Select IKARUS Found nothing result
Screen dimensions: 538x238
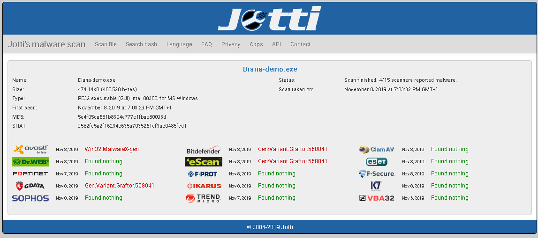coord(277,185)
